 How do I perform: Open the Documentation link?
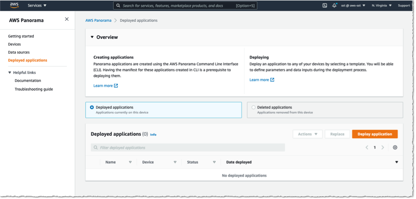click(28, 81)
